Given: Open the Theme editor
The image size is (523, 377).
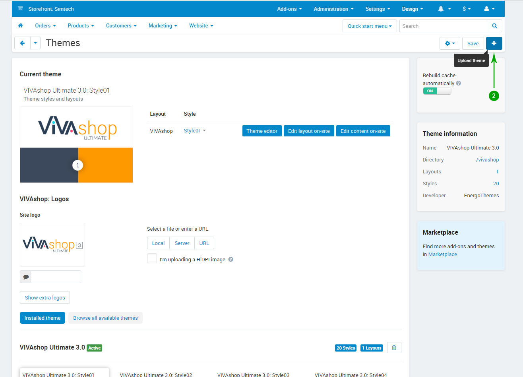Looking at the screenshot, I should [262, 131].
